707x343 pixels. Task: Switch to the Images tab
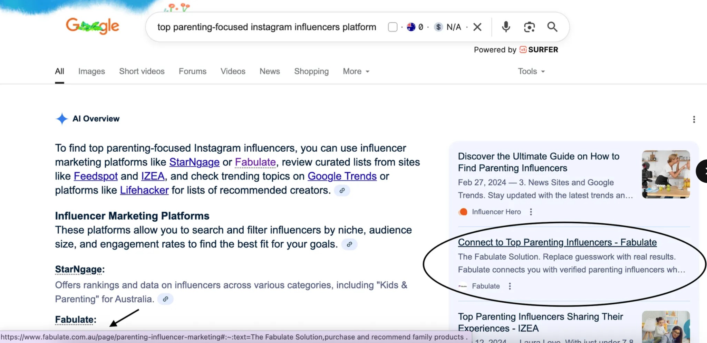(91, 71)
